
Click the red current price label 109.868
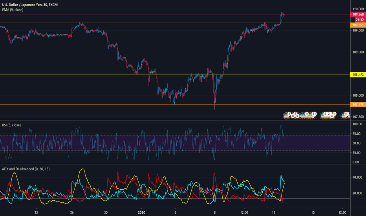click(x=357, y=14)
